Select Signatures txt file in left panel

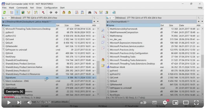point(49,77)
